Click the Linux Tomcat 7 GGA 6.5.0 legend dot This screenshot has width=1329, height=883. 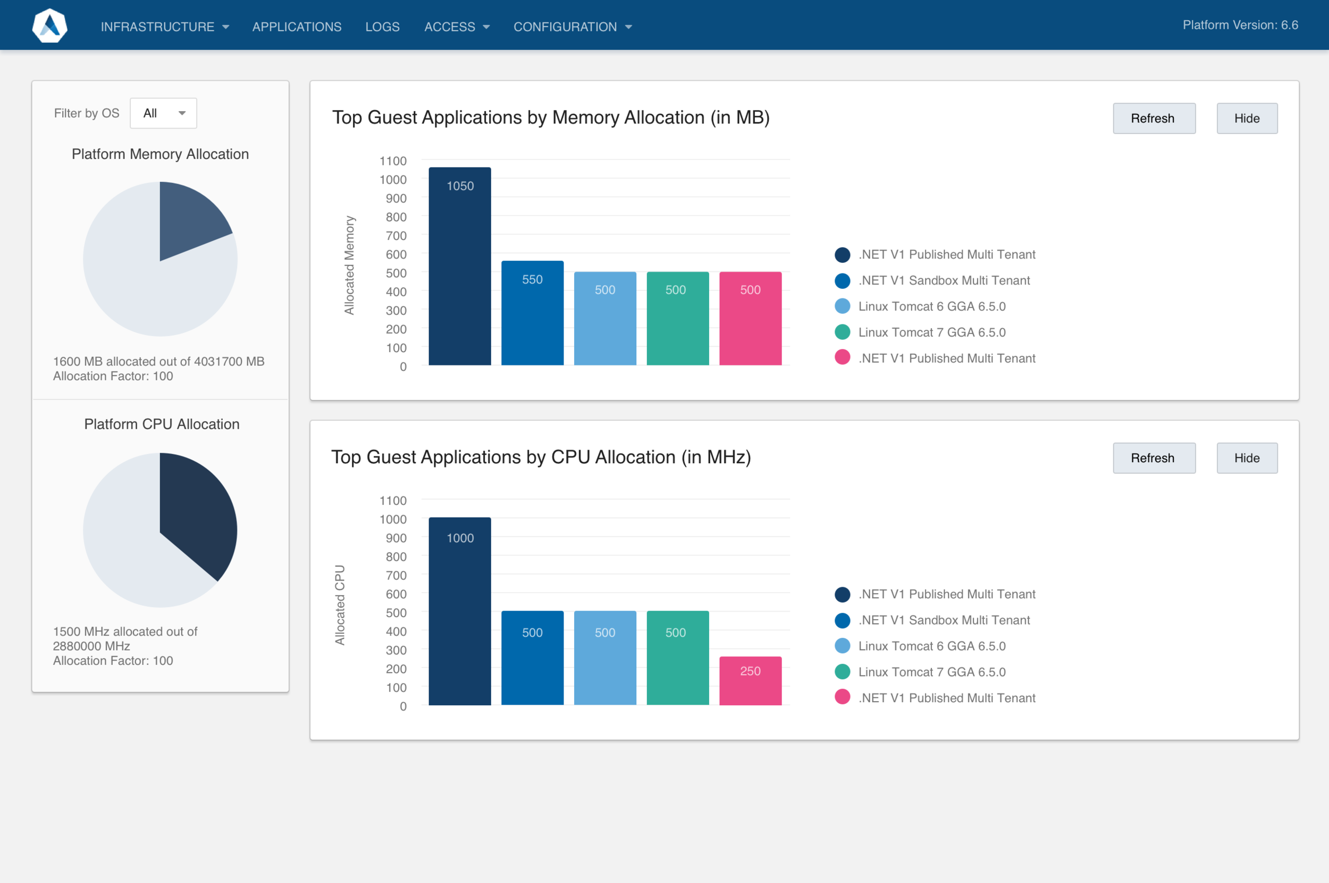point(842,332)
